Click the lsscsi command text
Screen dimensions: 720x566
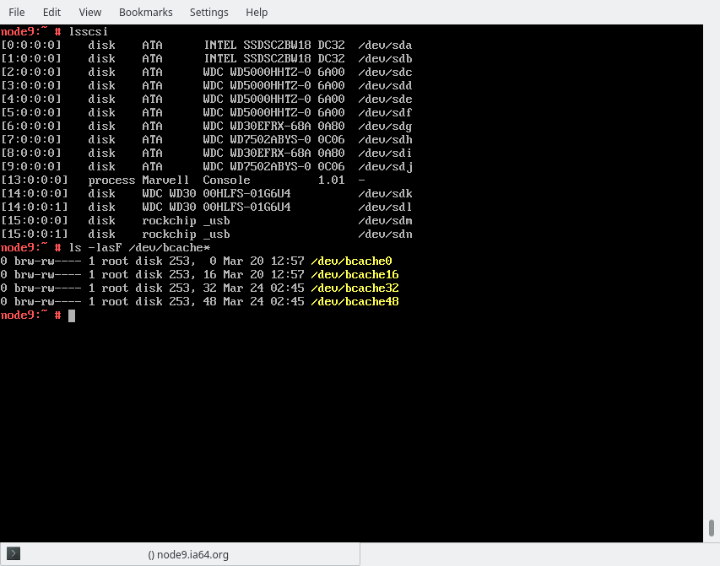[x=88, y=32]
